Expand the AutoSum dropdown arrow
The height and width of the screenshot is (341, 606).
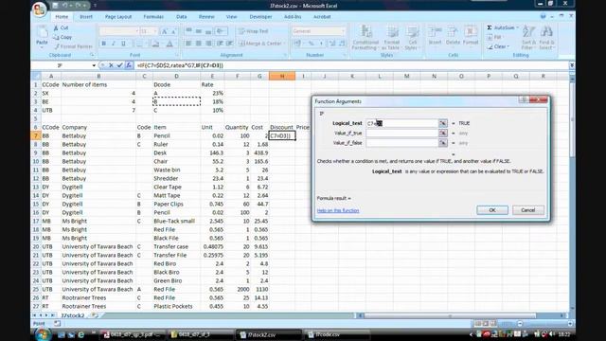pos(518,27)
